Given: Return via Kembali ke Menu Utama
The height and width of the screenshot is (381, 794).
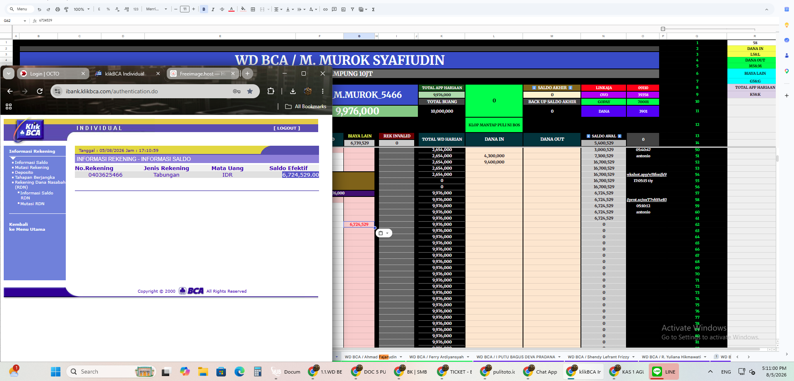Looking at the screenshot, I should pyautogui.click(x=27, y=227).
